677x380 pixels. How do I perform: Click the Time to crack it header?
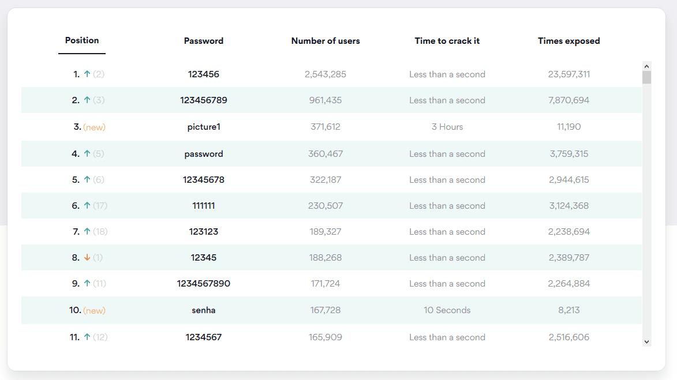pos(447,41)
